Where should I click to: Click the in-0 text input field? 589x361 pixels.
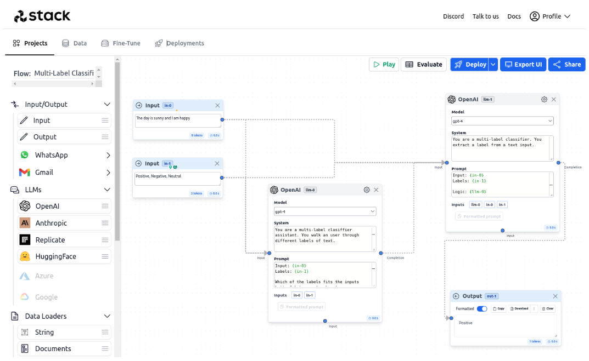pyautogui.click(x=178, y=121)
